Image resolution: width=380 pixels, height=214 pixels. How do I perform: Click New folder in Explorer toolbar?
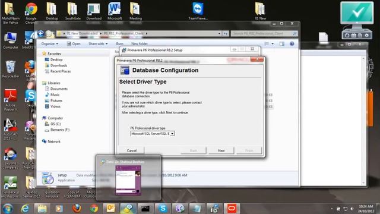coord(140,43)
